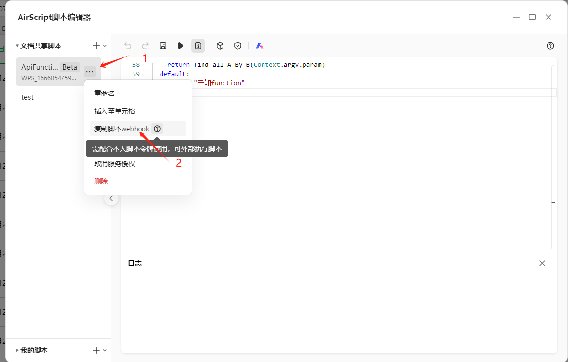
Task: Select 插入至单元格 menu option
Action: pos(115,111)
